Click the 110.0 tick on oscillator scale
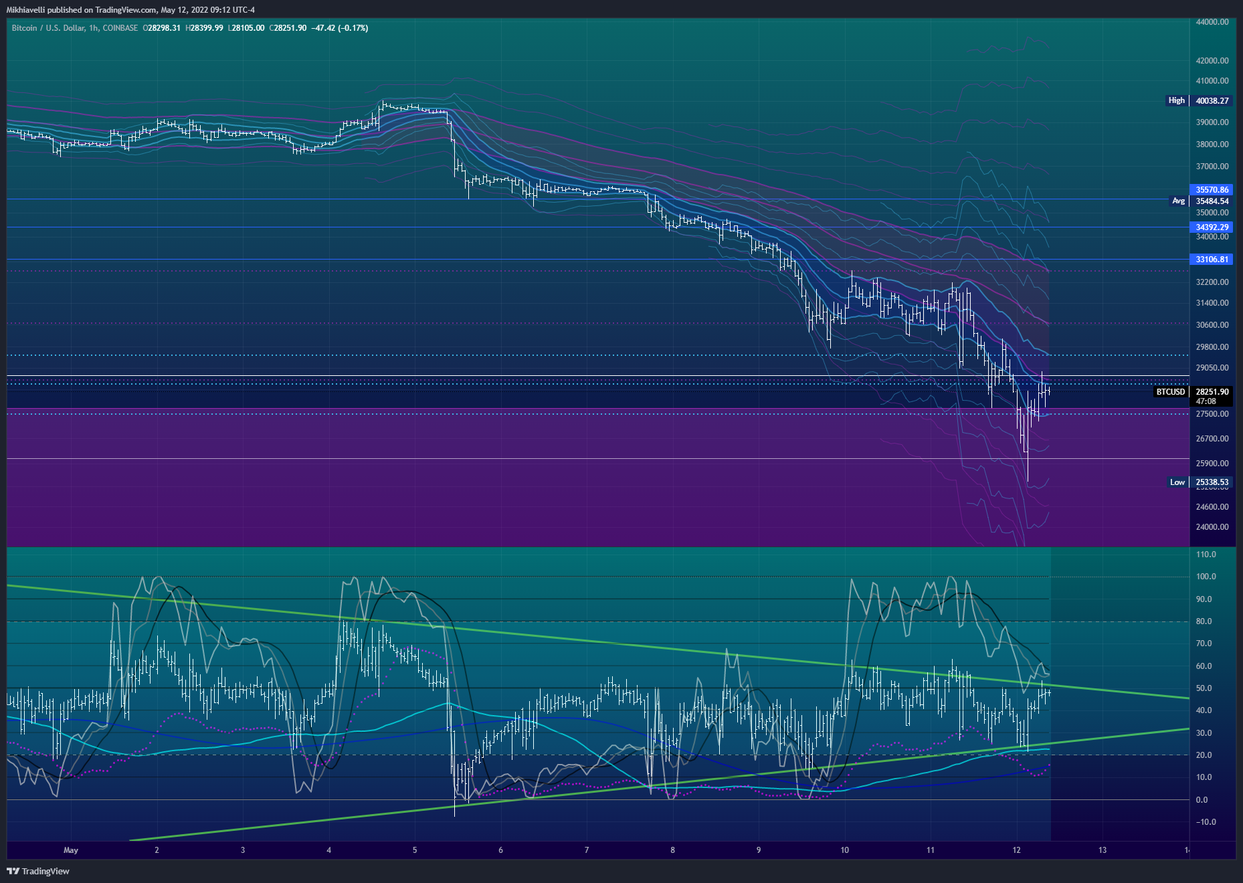This screenshot has height=883, width=1243. pos(1206,555)
